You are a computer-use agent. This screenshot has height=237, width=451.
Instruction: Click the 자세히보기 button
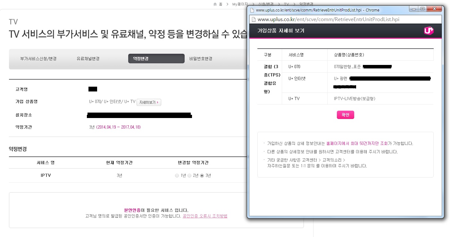click(x=149, y=102)
